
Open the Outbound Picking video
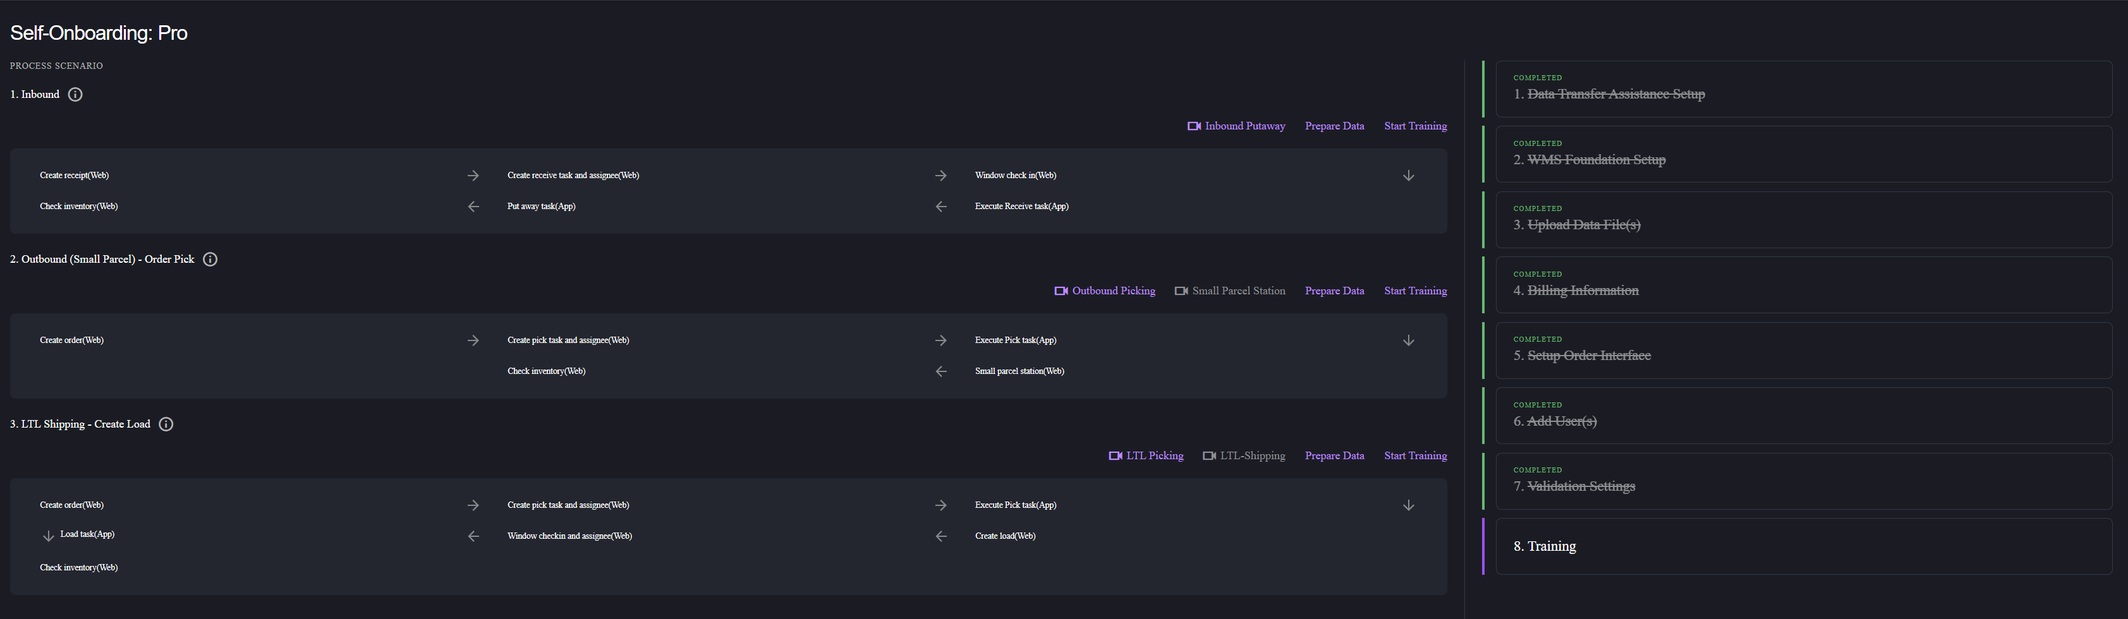click(1105, 291)
